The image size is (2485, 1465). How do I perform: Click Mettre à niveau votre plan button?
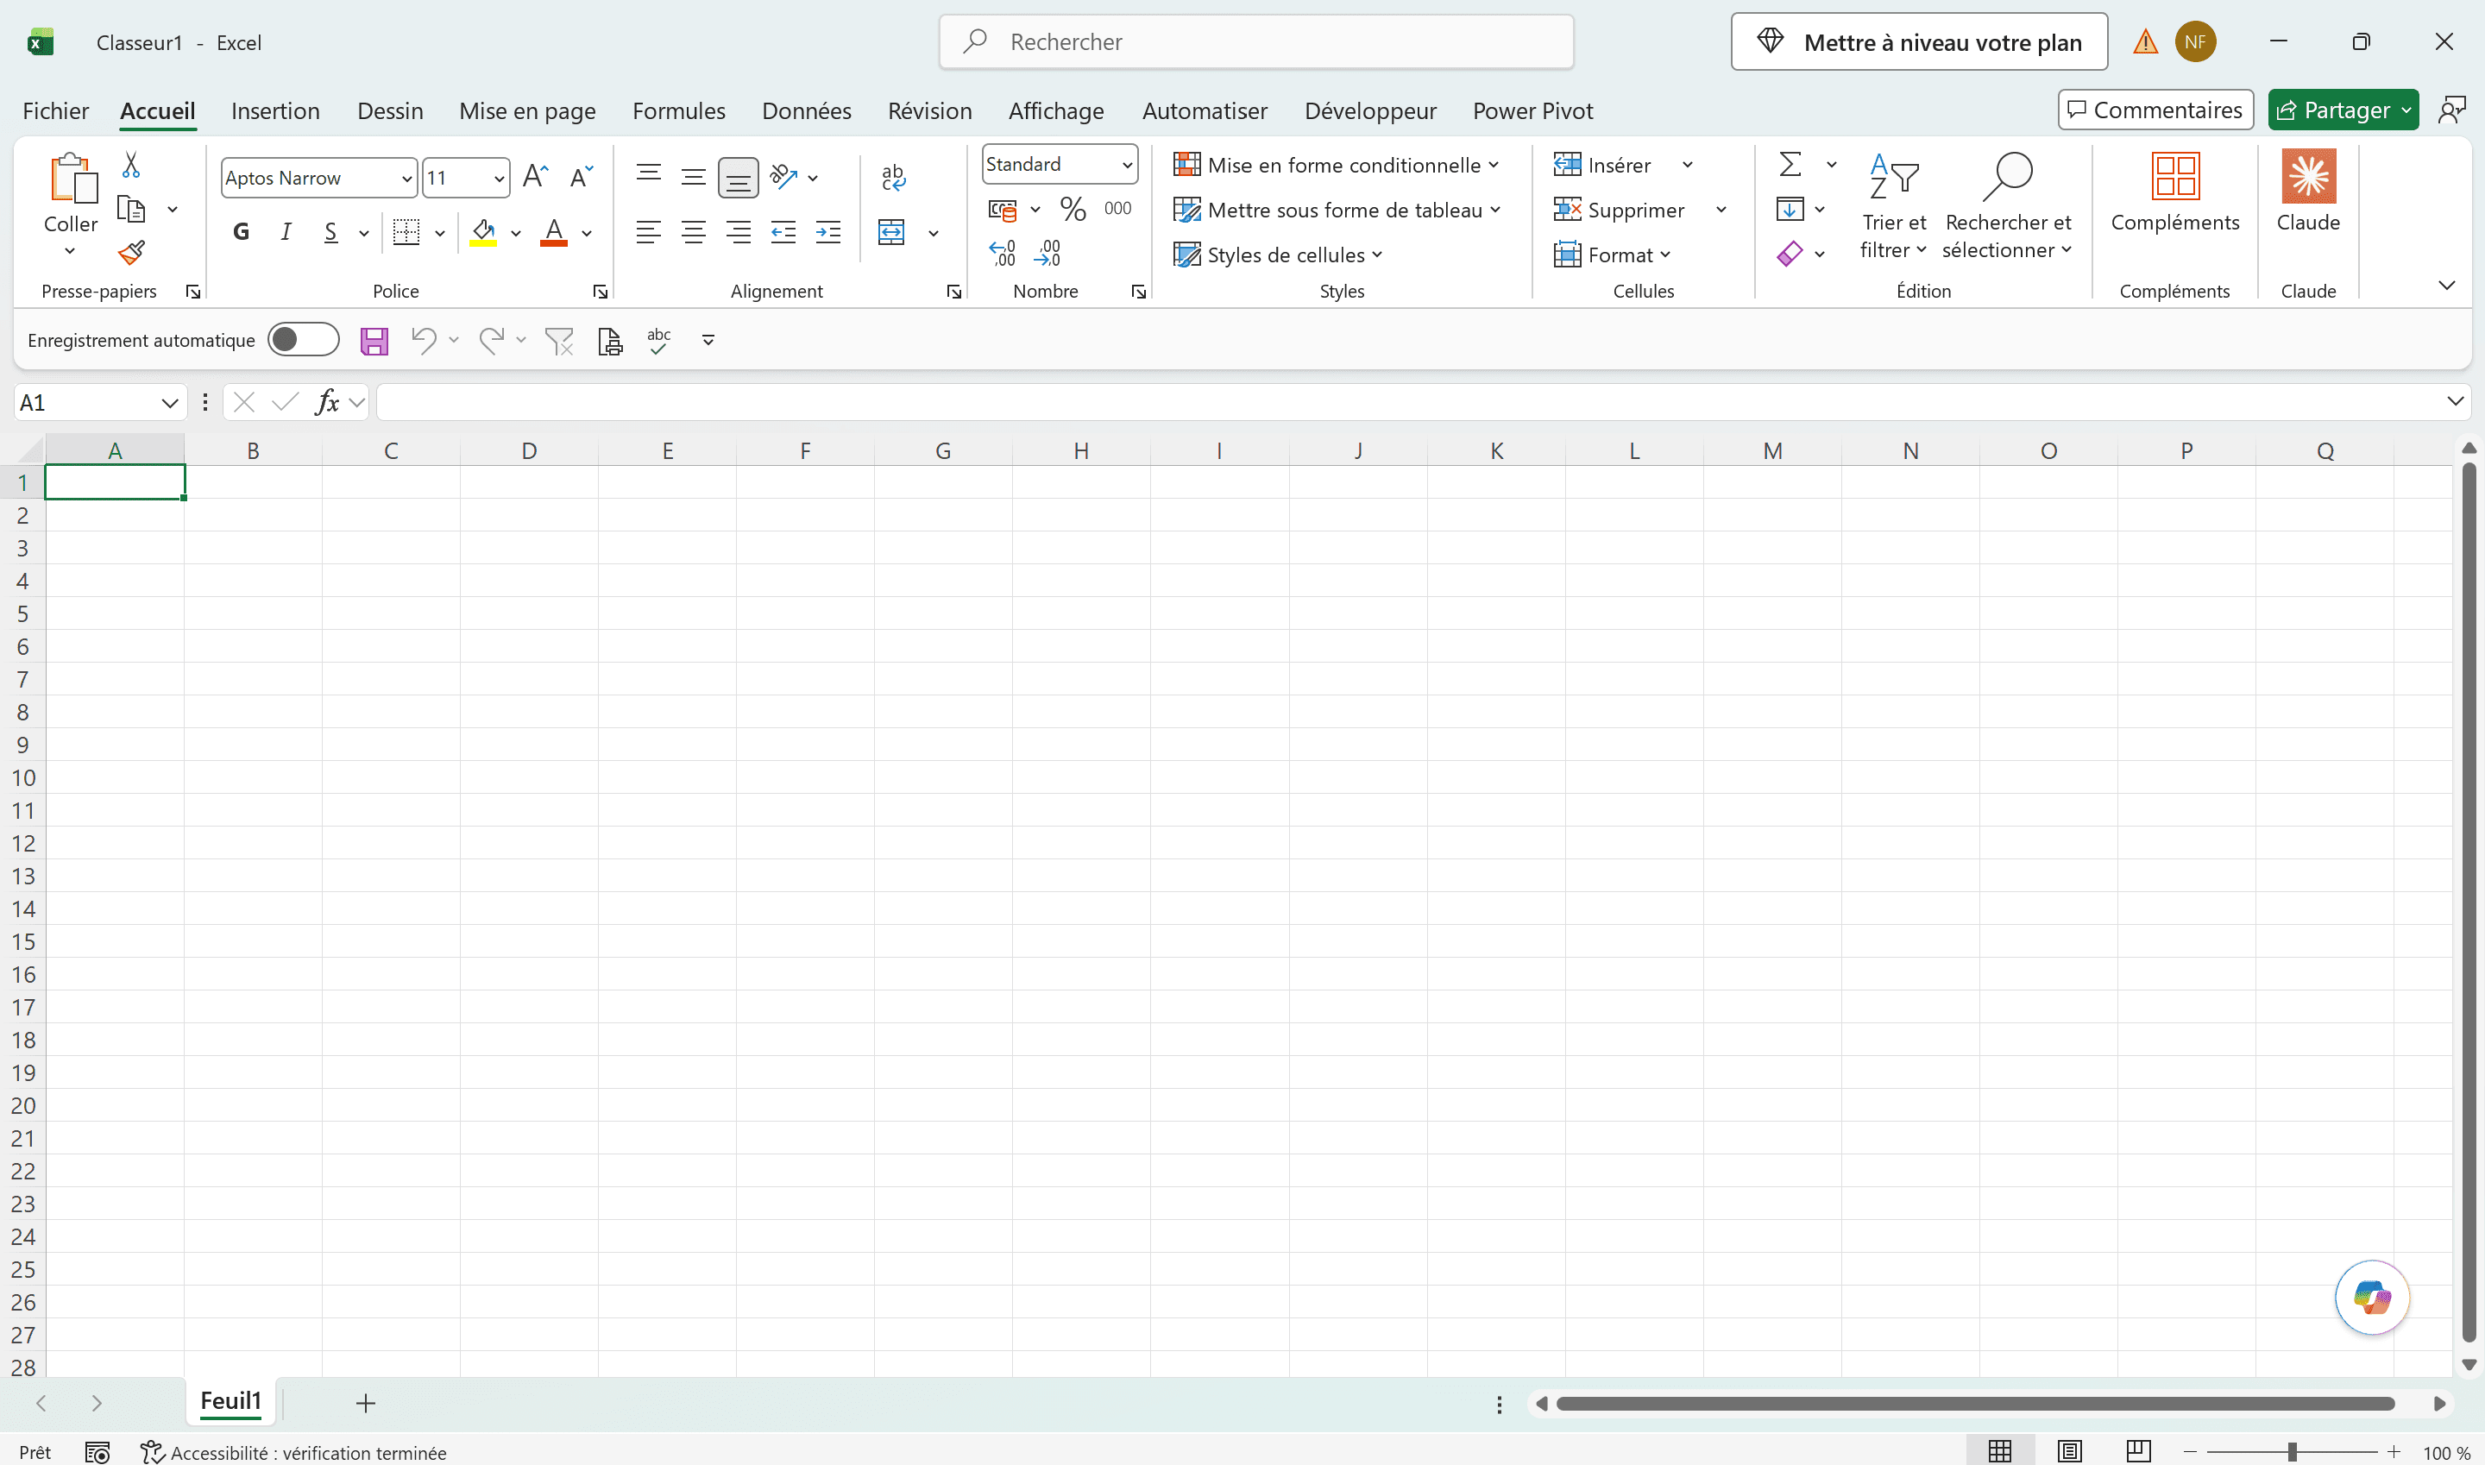[1918, 42]
